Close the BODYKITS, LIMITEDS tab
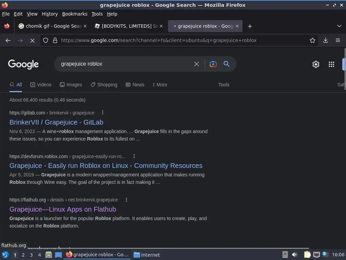The image size is (346, 260). click(161, 26)
